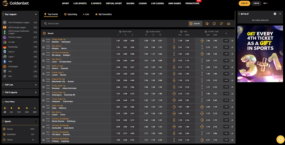
Task: Select the basketball icon in sport filter bar
Action: pos(207,24)
